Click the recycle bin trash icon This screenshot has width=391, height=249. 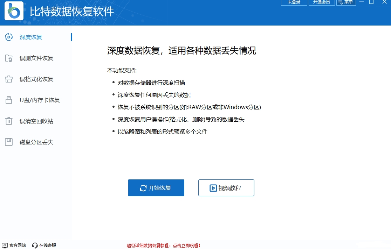pyautogui.click(x=9, y=121)
